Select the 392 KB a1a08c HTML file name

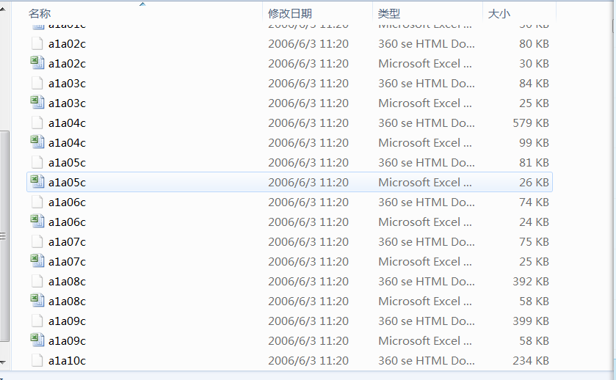[67, 281]
